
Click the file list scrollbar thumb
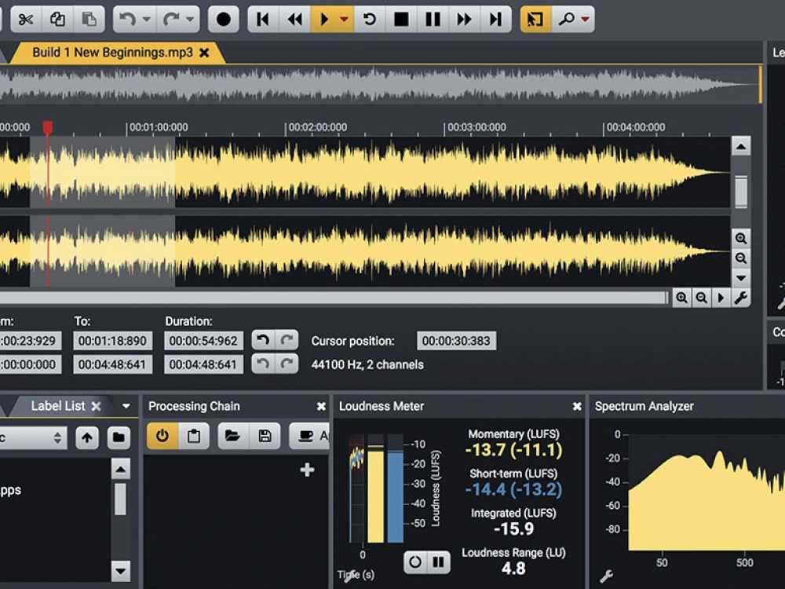(120, 499)
